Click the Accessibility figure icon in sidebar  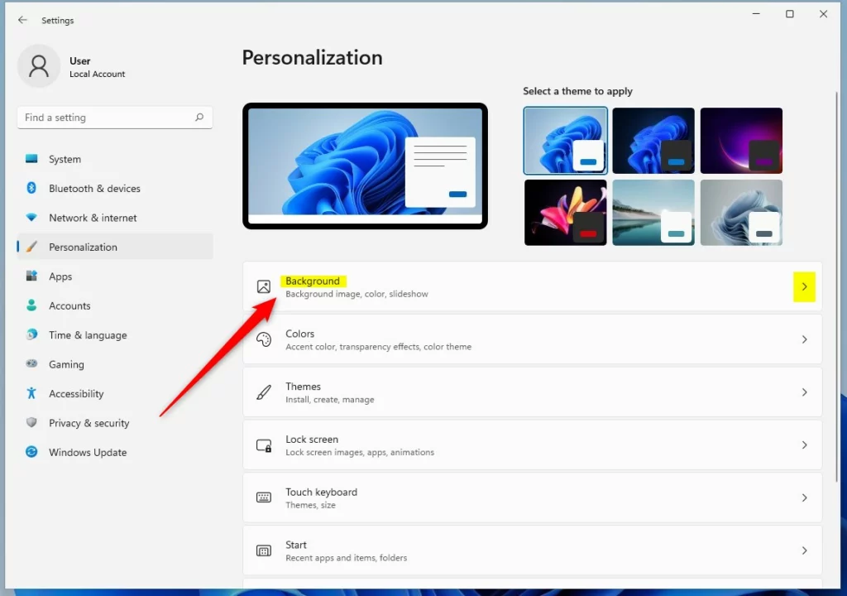click(x=31, y=393)
